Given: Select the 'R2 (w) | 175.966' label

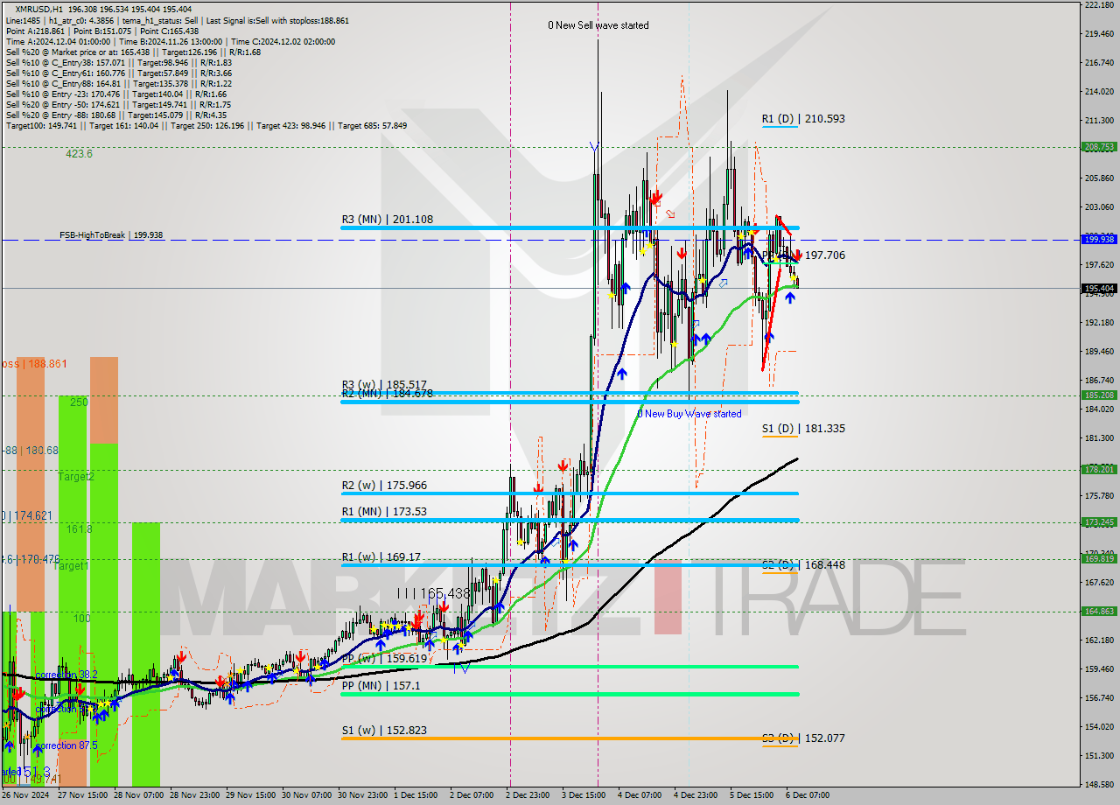Looking at the screenshot, I should (x=384, y=485).
